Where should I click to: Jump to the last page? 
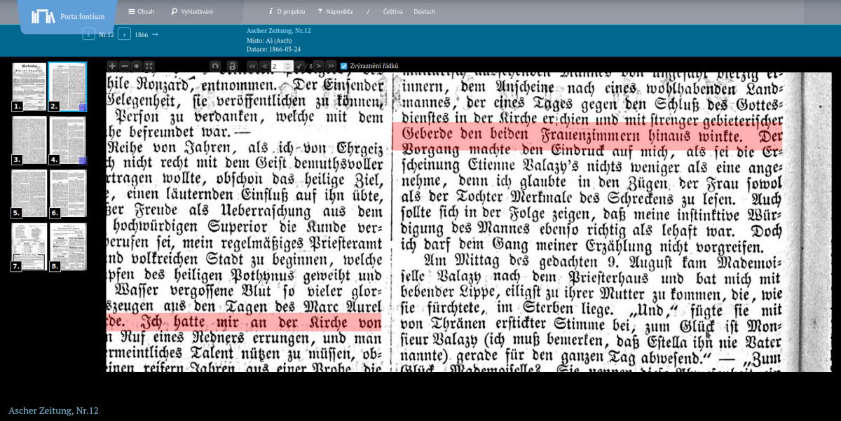point(331,66)
